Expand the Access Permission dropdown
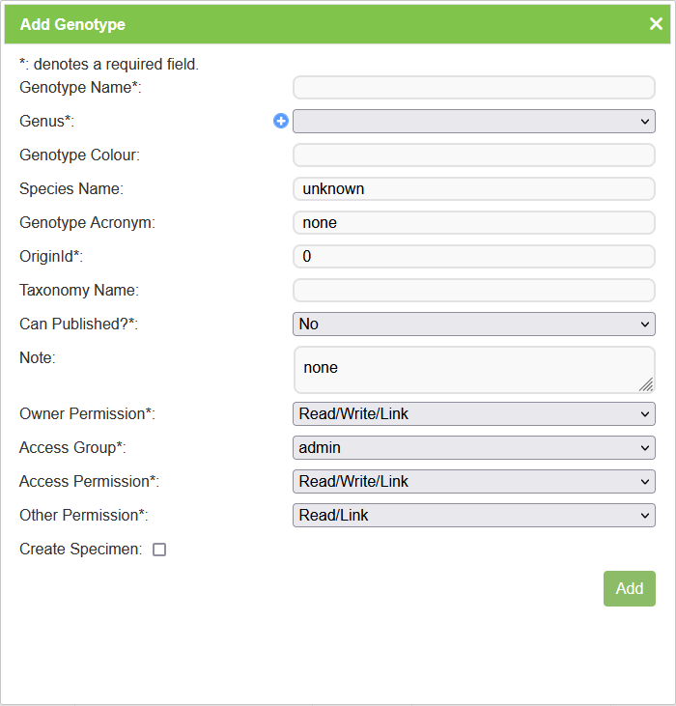Screen dimensions: 676x706 [x=473, y=481]
